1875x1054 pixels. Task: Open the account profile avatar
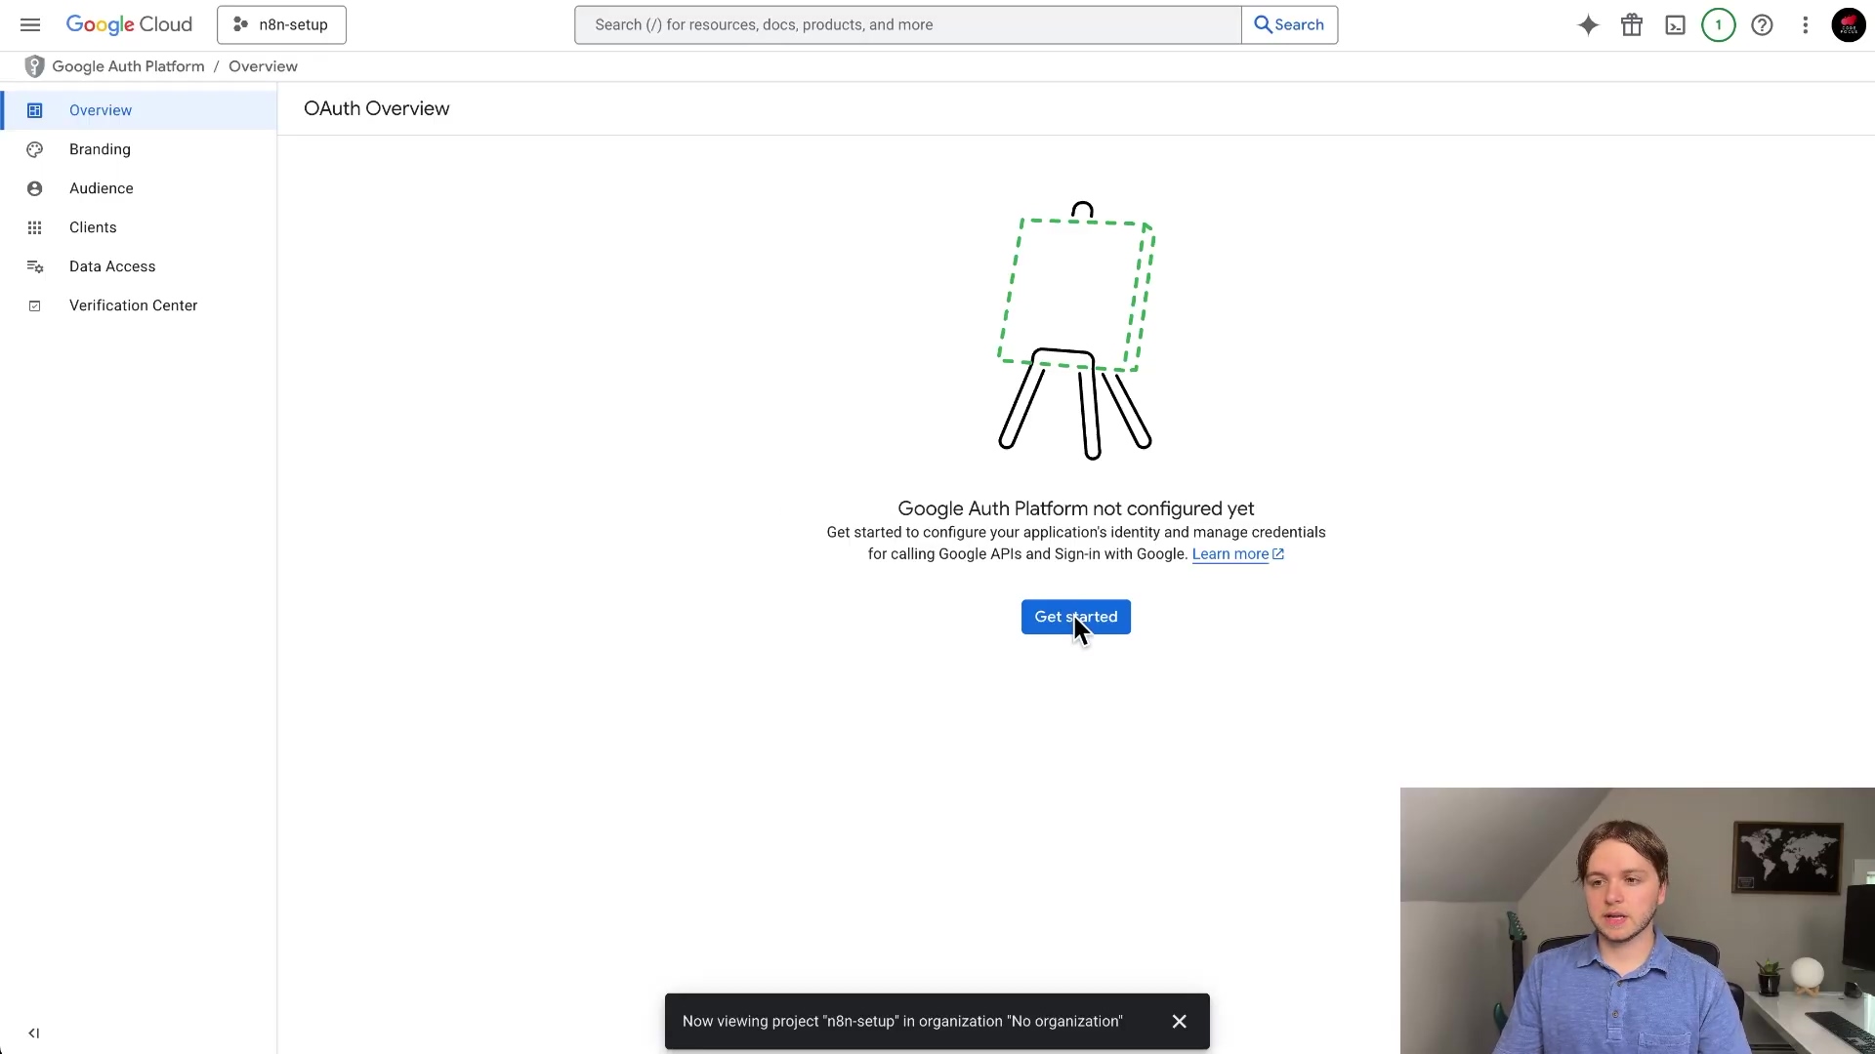[1848, 25]
